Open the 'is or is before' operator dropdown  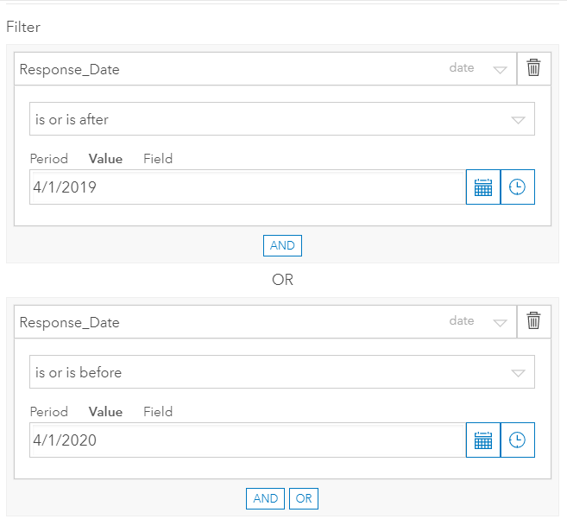tap(281, 373)
